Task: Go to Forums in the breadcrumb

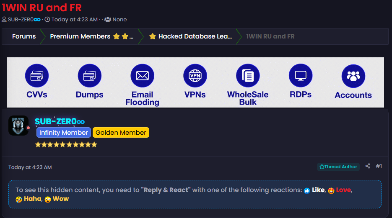Action: (24, 36)
